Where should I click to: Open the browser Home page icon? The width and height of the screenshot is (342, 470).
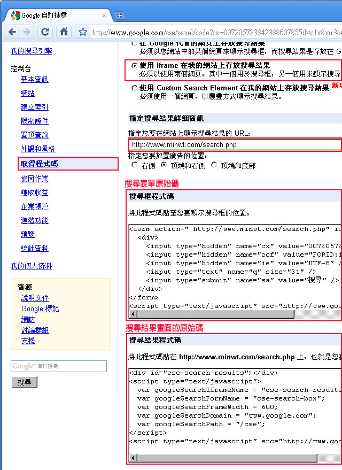point(64,32)
